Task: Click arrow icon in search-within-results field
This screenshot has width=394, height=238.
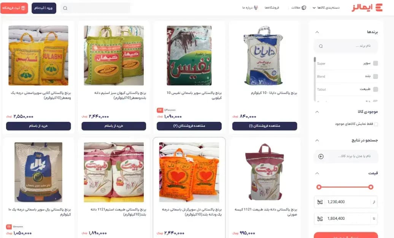Action: coord(321,156)
